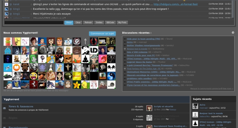The width and height of the screenshot is (238, 128).
Task: Open the Tux penguin avatar member
Action: (x=51, y=67)
